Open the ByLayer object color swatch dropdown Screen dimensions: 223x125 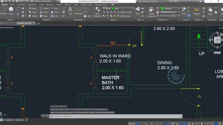click(x=170, y=8)
